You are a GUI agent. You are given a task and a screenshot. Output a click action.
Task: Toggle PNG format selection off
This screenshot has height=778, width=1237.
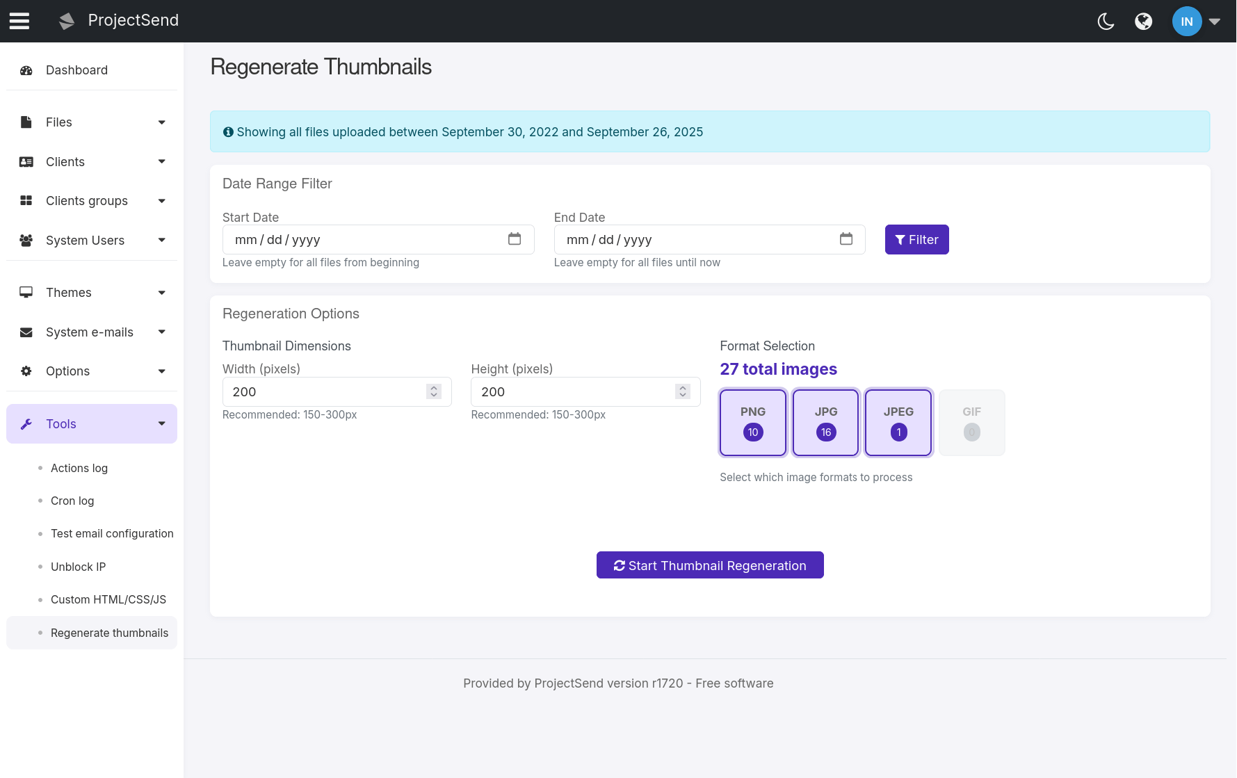pyautogui.click(x=752, y=422)
